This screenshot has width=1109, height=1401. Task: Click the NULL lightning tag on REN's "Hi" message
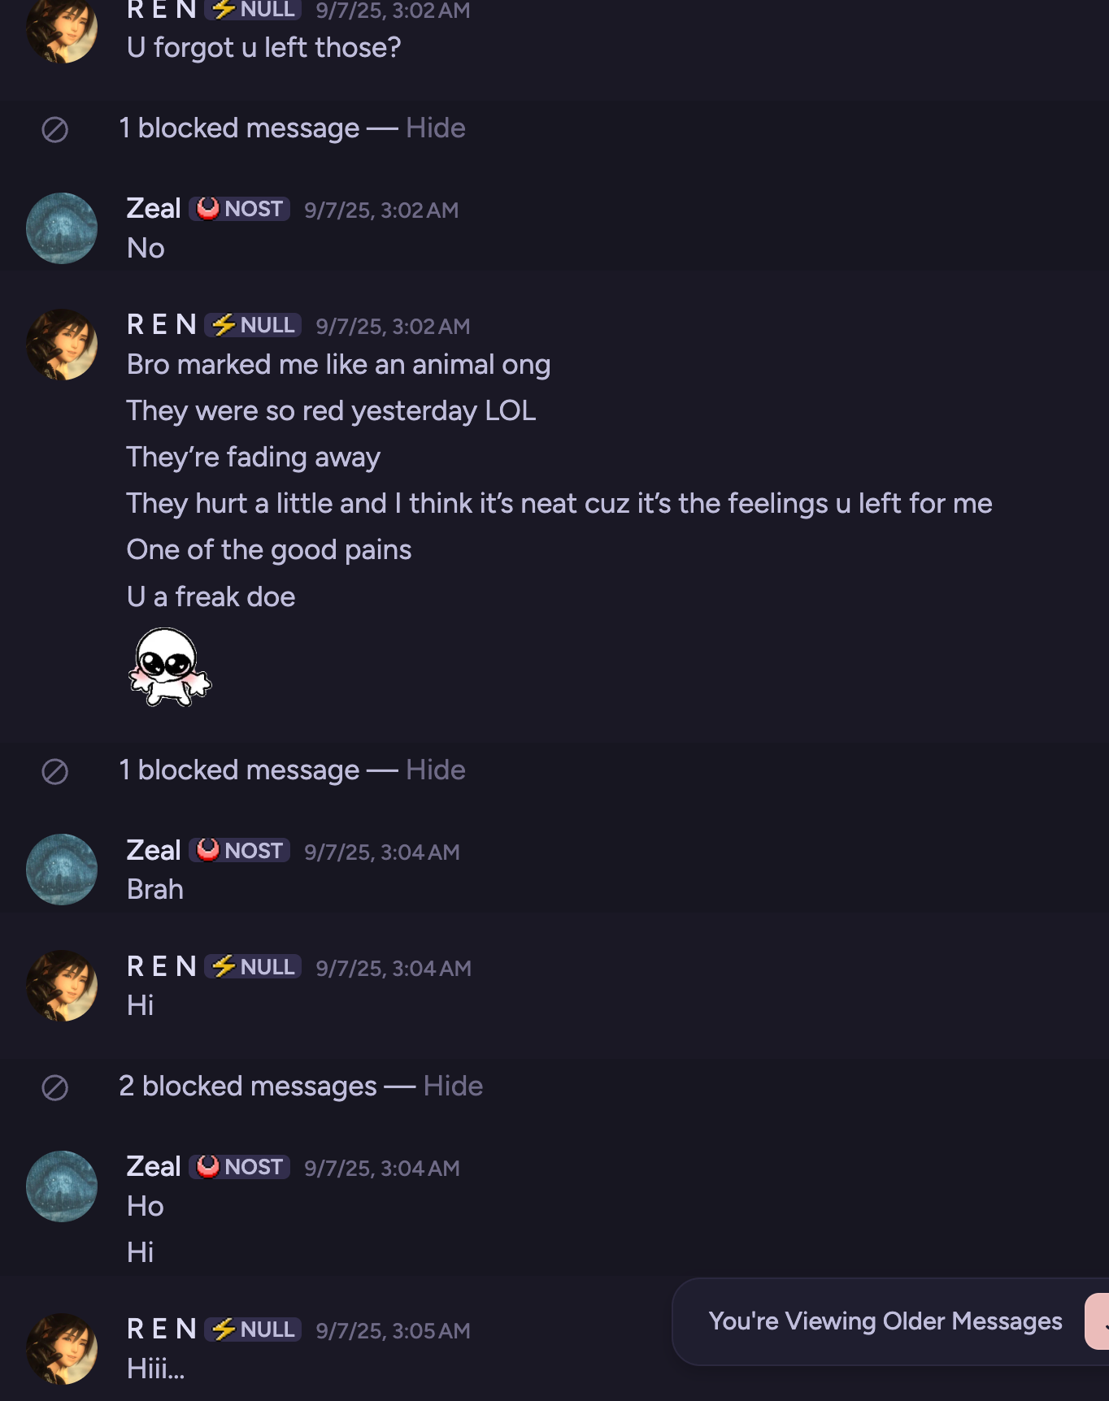pyautogui.click(x=253, y=967)
